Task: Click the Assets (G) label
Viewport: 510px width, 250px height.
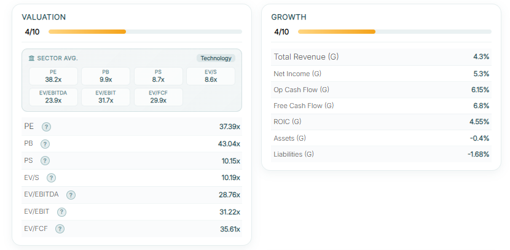Action: [x=290, y=138]
